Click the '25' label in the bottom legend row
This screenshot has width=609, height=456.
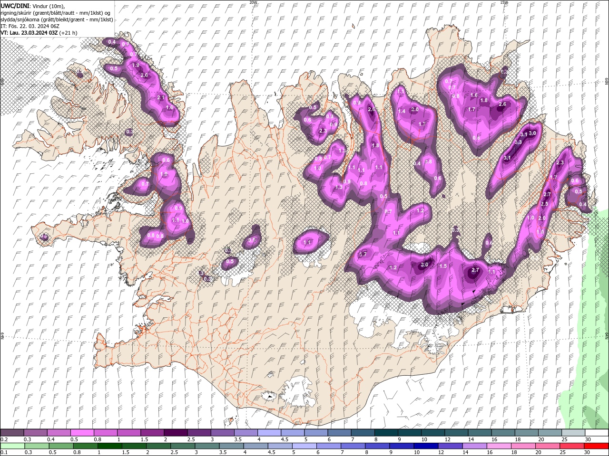(562, 453)
